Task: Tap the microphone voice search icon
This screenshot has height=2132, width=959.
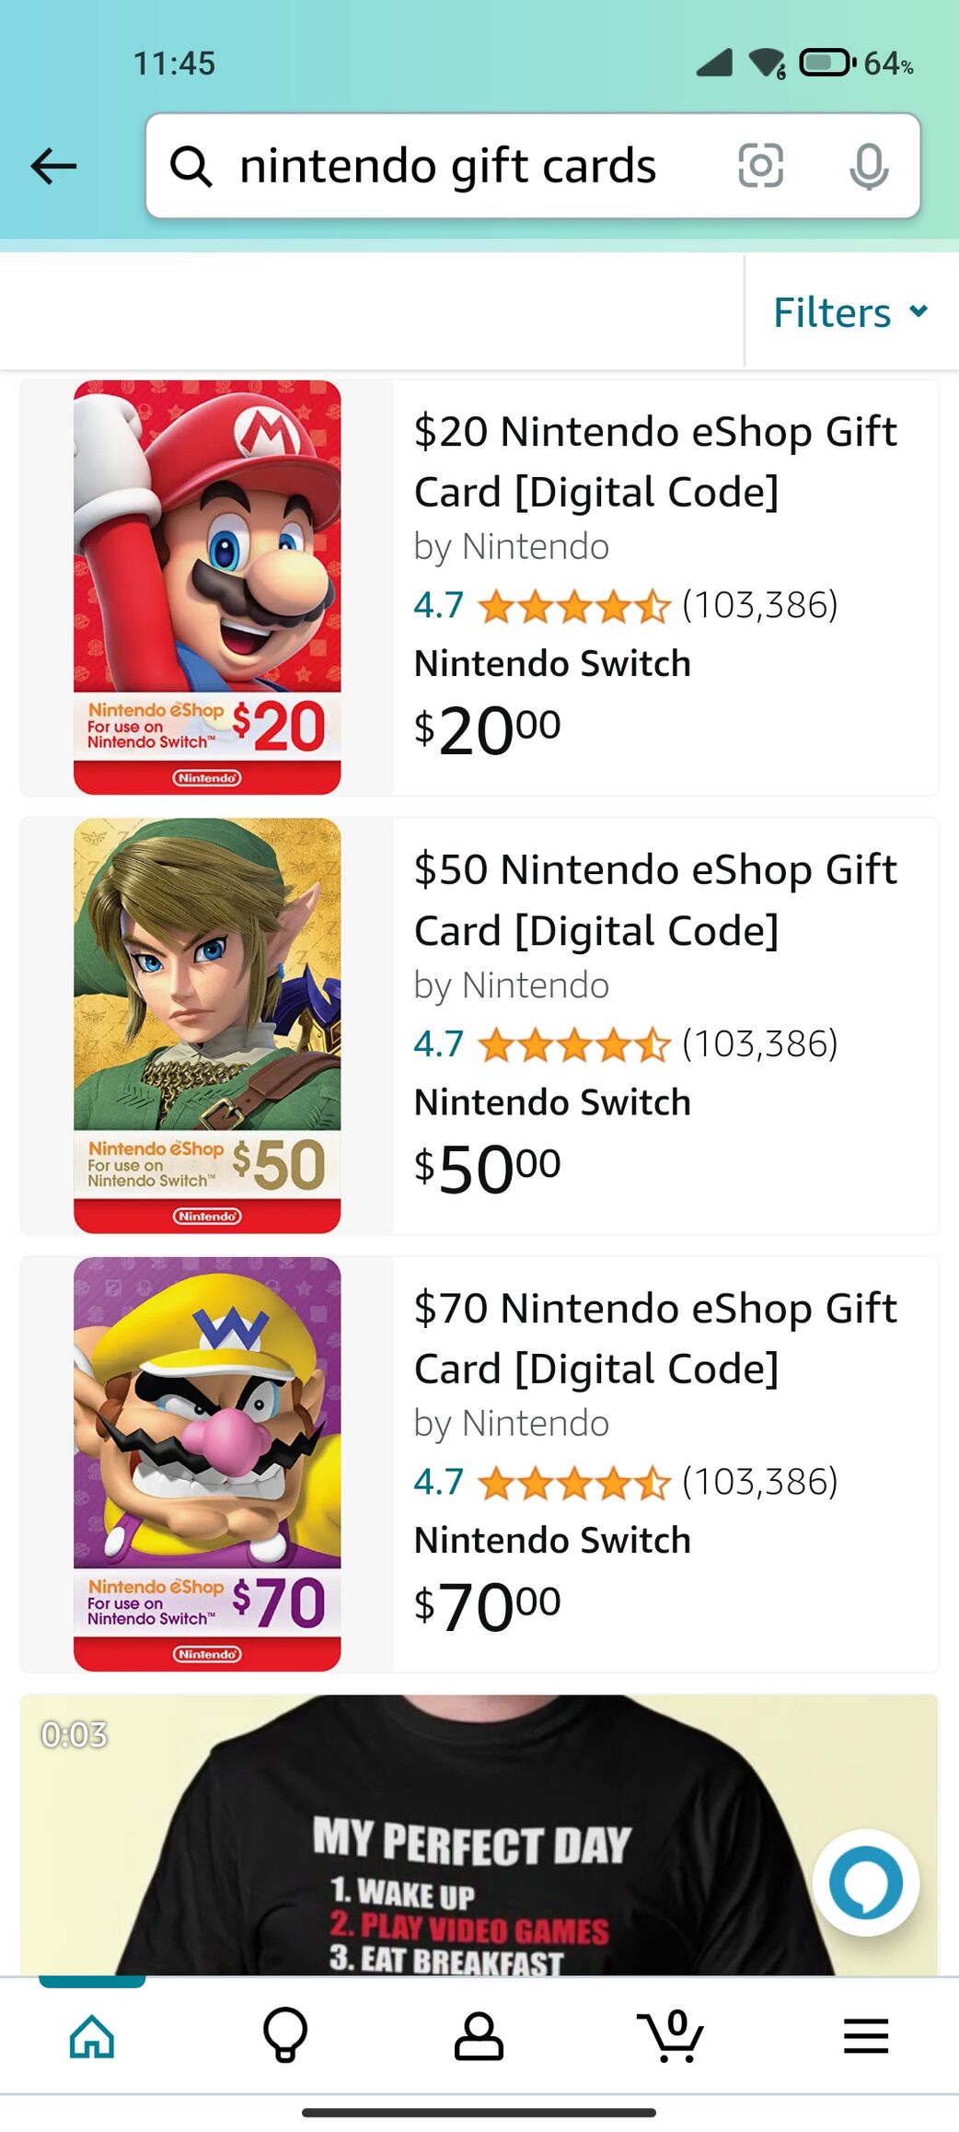Action: pos(868,167)
